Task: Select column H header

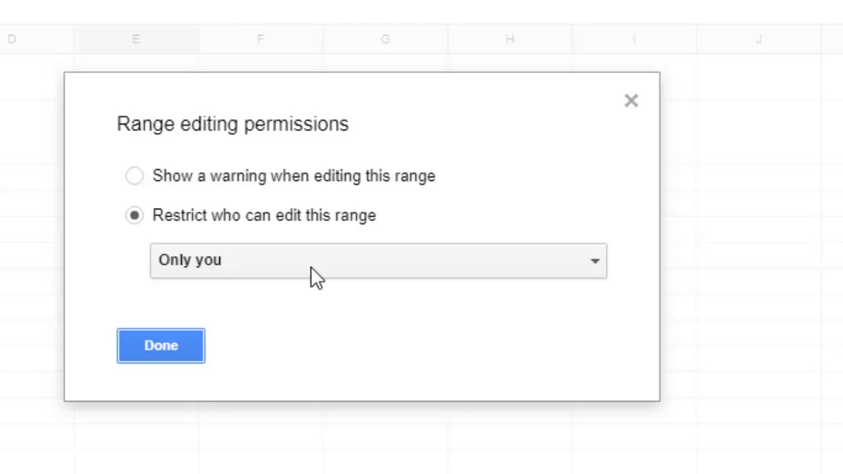Action: pyautogui.click(x=510, y=39)
